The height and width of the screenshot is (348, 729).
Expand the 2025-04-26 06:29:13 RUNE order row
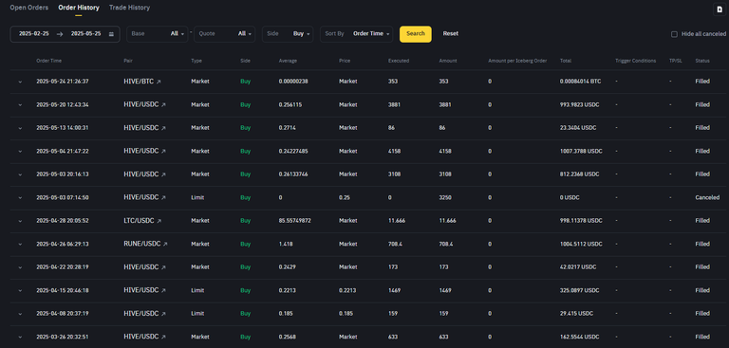click(x=20, y=245)
